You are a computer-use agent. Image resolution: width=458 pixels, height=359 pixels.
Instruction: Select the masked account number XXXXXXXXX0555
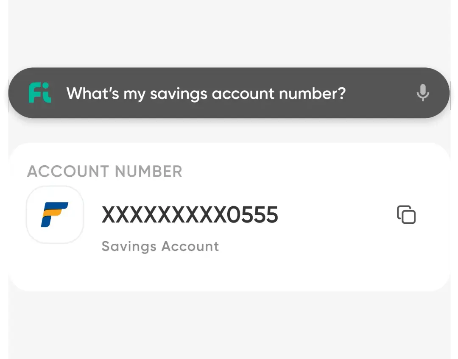coord(190,215)
